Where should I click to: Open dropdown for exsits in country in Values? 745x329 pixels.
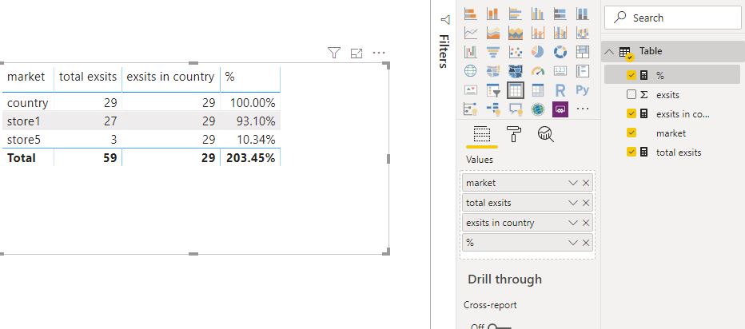[572, 223]
